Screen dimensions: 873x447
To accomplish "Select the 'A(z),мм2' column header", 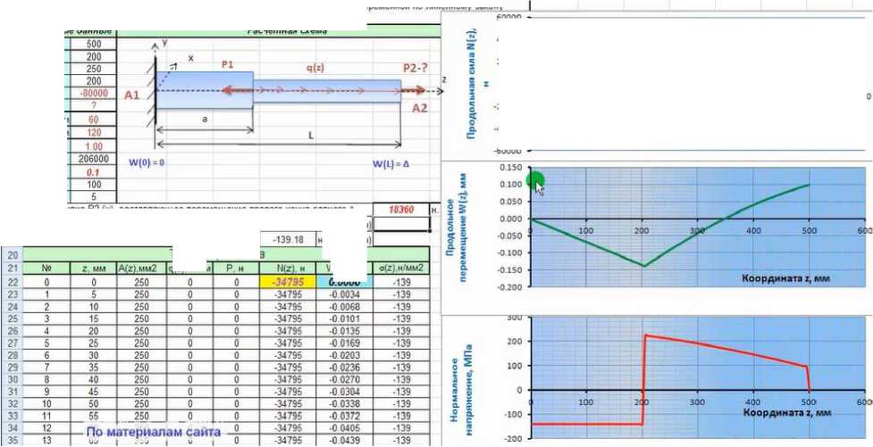I will (x=141, y=268).
